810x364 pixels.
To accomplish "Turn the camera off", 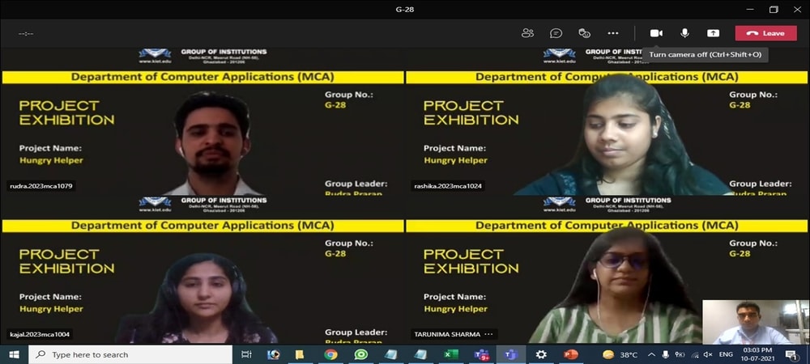I will (656, 33).
